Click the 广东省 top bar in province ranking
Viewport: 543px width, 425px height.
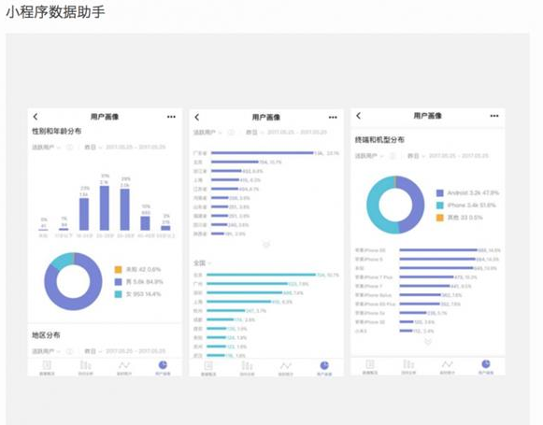[x=262, y=152]
